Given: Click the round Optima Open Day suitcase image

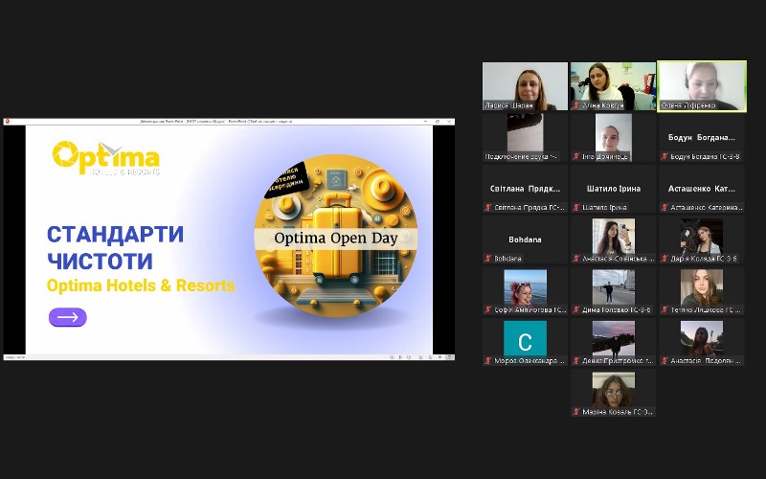Looking at the screenshot, I should pyautogui.click(x=336, y=236).
